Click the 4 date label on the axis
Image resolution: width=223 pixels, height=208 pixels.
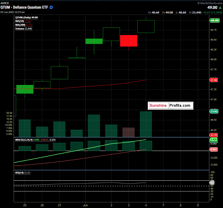(146, 205)
